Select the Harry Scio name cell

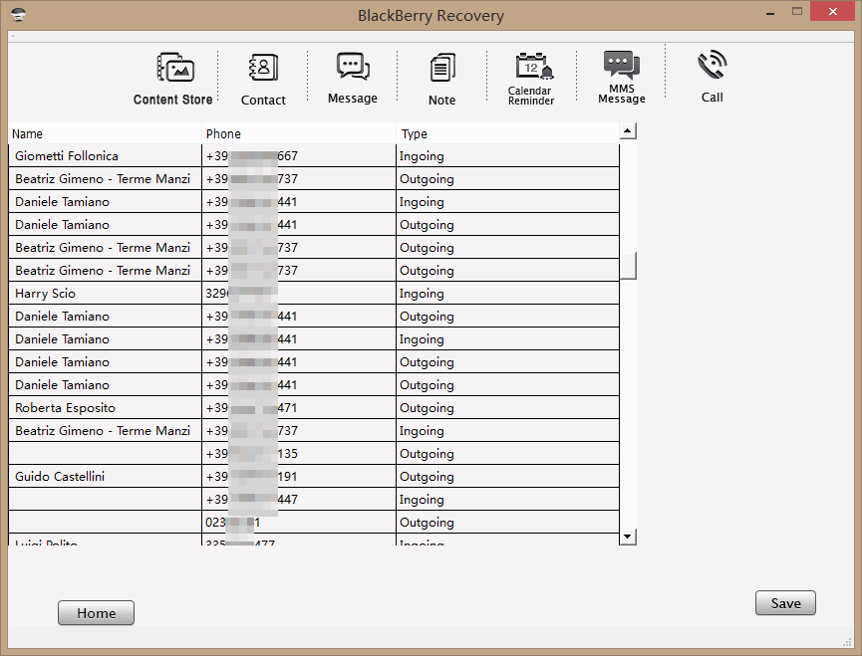(x=106, y=293)
